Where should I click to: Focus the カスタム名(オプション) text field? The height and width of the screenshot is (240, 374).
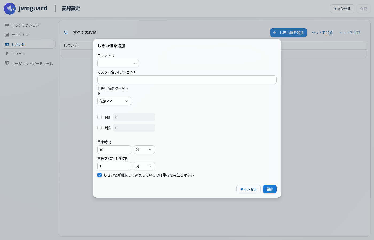pyautogui.click(x=187, y=80)
